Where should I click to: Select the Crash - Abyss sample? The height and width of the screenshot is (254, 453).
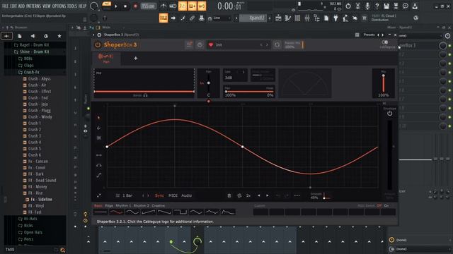(x=39, y=78)
